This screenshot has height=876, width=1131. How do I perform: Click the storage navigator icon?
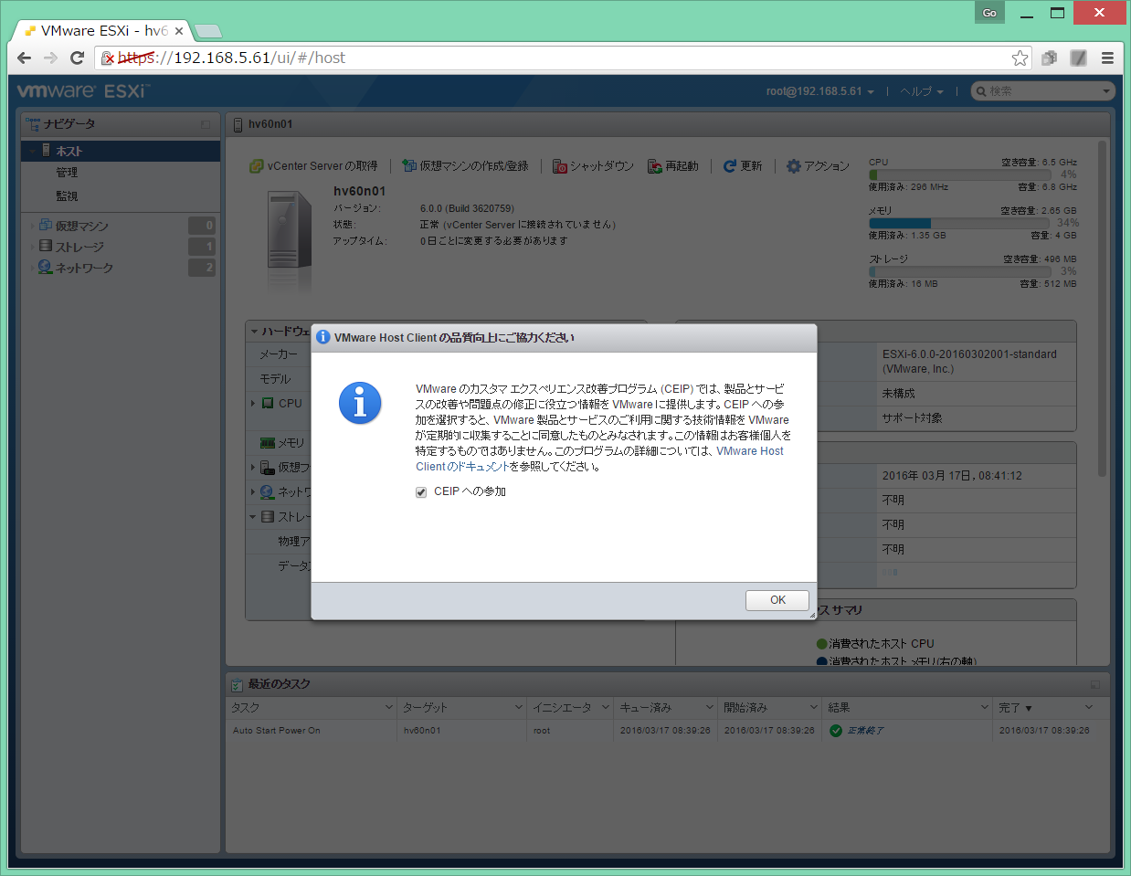[x=46, y=246]
